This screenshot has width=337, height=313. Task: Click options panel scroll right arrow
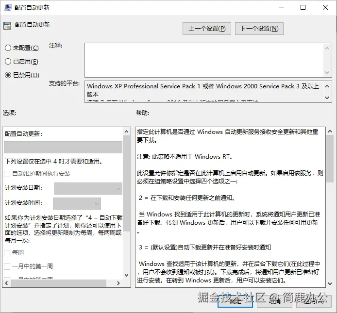tap(118, 283)
